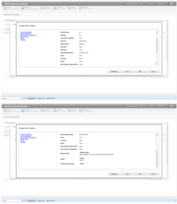Open Home Appliance Dashboard in top screenshot
Image resolution: width=177 pixels, height=204 pixels.
pyautogui.click(x=12, y=8)
